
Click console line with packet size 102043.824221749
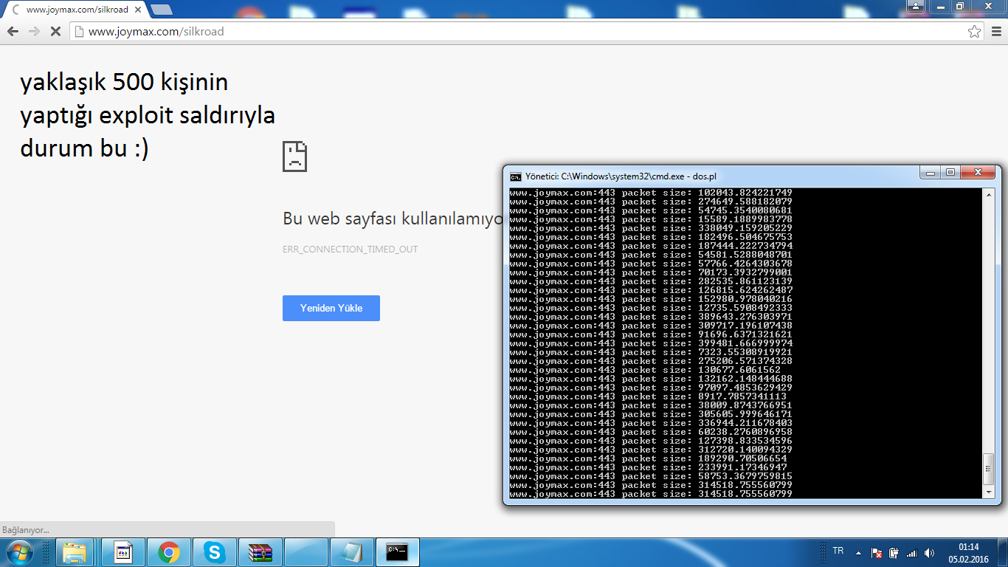(651, 193)
